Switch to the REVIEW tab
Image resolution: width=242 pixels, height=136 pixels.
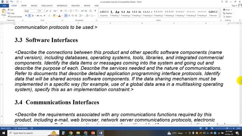[x=87, y=6]
